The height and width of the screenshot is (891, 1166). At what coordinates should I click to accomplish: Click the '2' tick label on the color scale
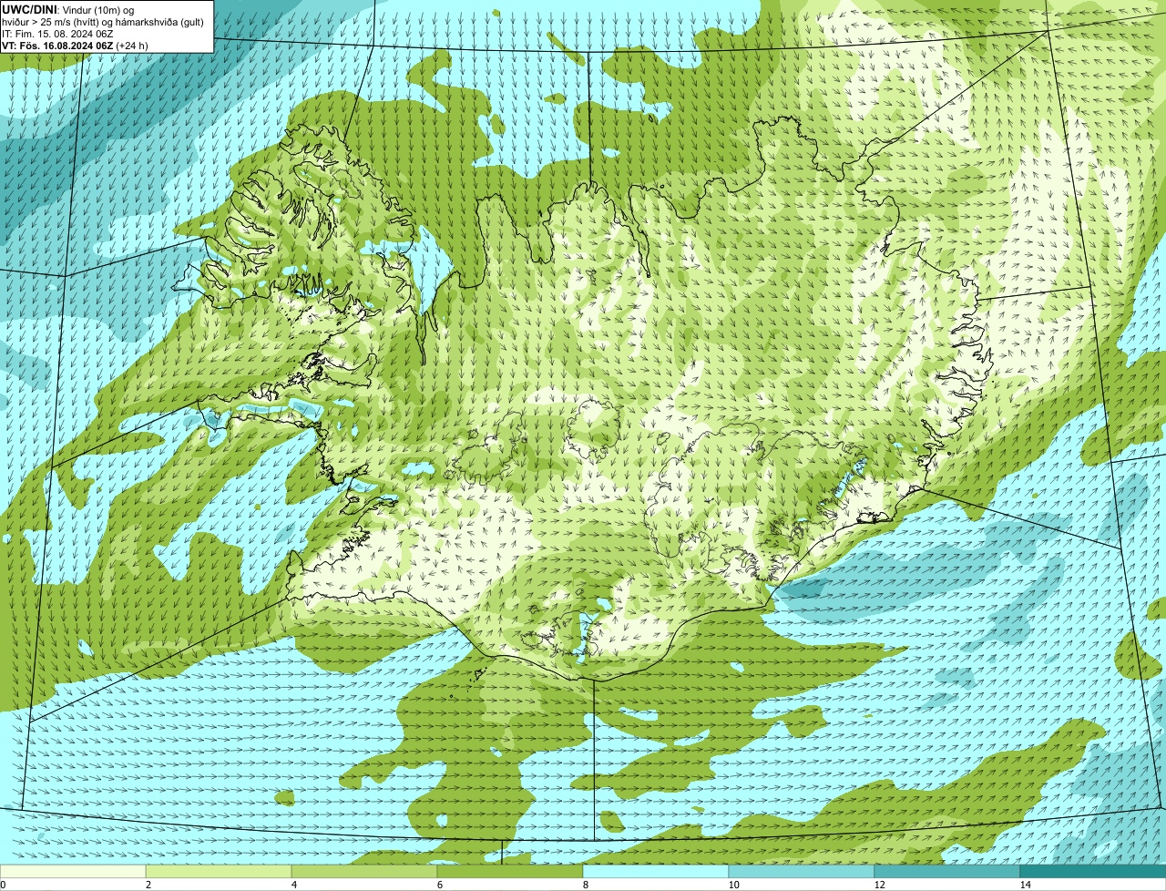click(148, 885)
